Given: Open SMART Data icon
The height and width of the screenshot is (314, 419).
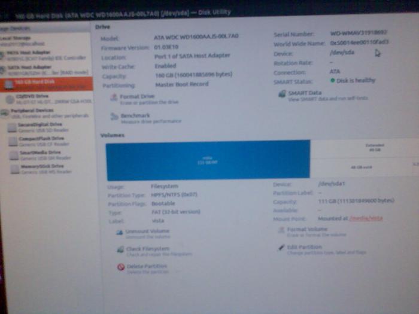Looking at the screenshot, I should [x=282, y=94].
